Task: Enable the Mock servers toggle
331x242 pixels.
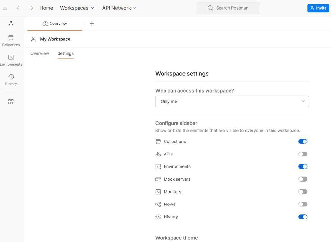Action: [x=303, y=179]
